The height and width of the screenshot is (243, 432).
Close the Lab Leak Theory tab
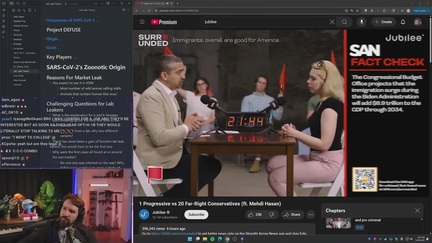click(65, 4)
